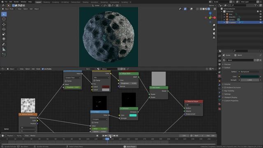Open the Compare operation dropdown on math node

(99, 119)
